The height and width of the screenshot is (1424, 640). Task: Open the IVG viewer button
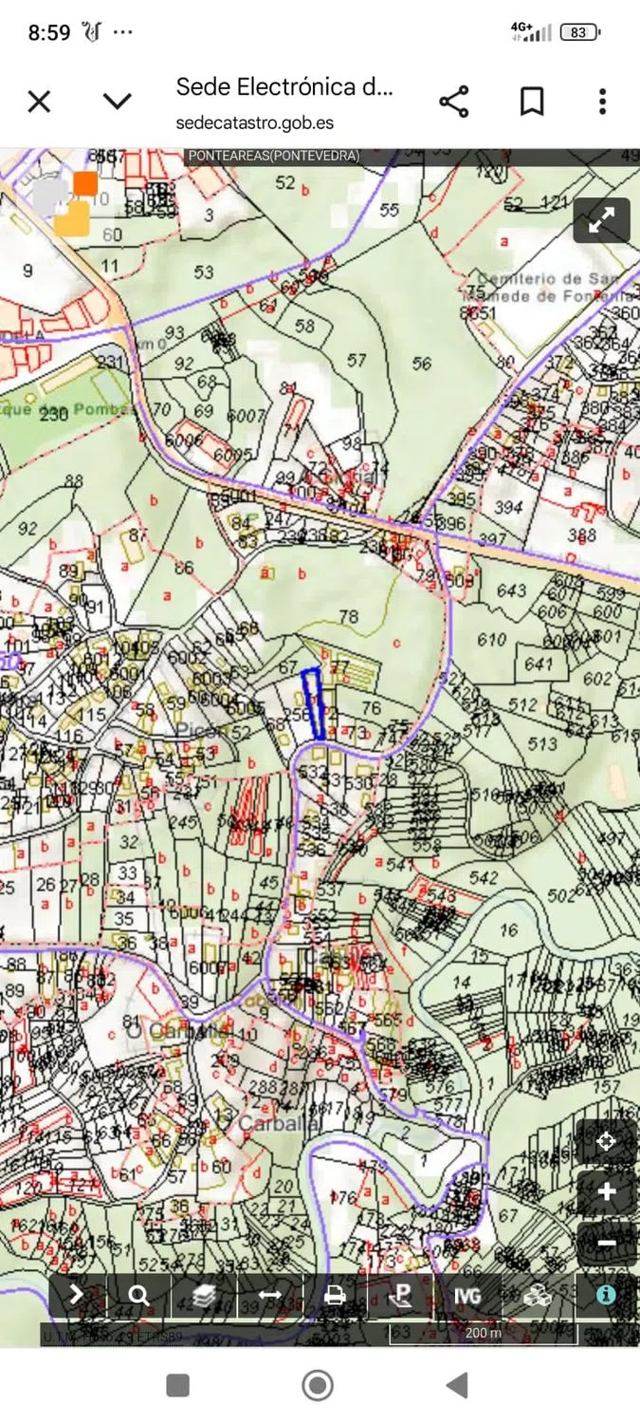(466, 1296)
